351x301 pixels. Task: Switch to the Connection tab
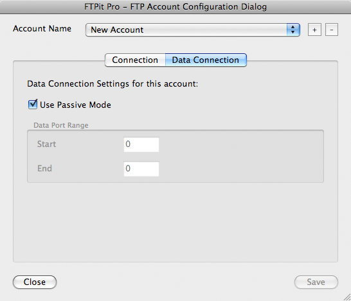(135, 60)
